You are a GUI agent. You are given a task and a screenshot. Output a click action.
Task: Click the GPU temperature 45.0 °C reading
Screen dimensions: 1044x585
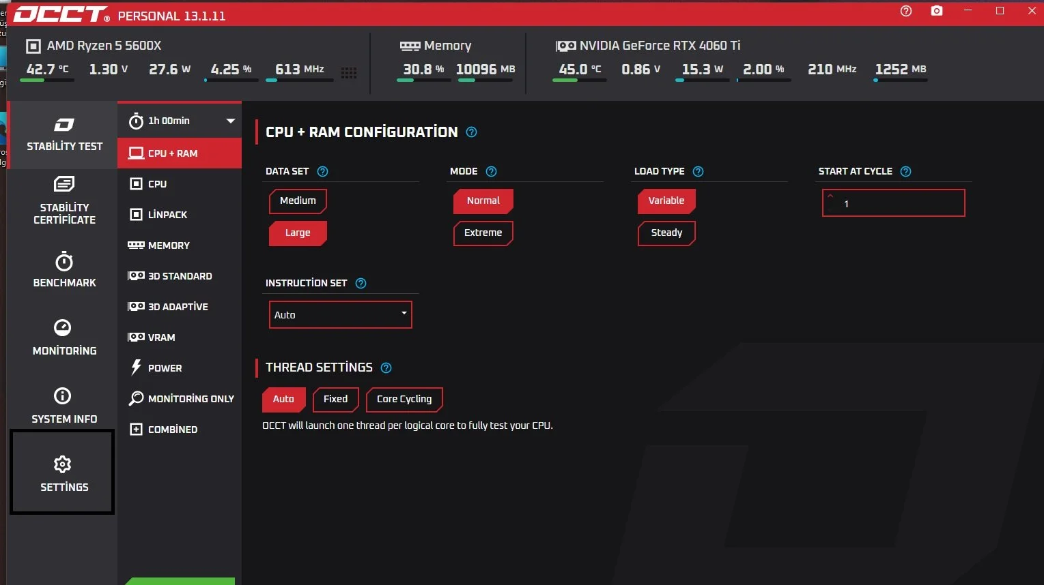580,70
